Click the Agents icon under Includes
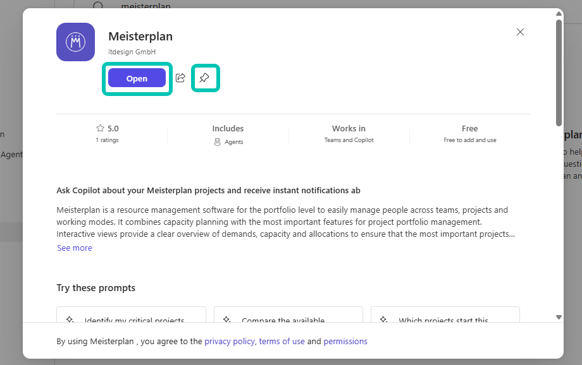The image size is (582, 365). coord(218,142)
